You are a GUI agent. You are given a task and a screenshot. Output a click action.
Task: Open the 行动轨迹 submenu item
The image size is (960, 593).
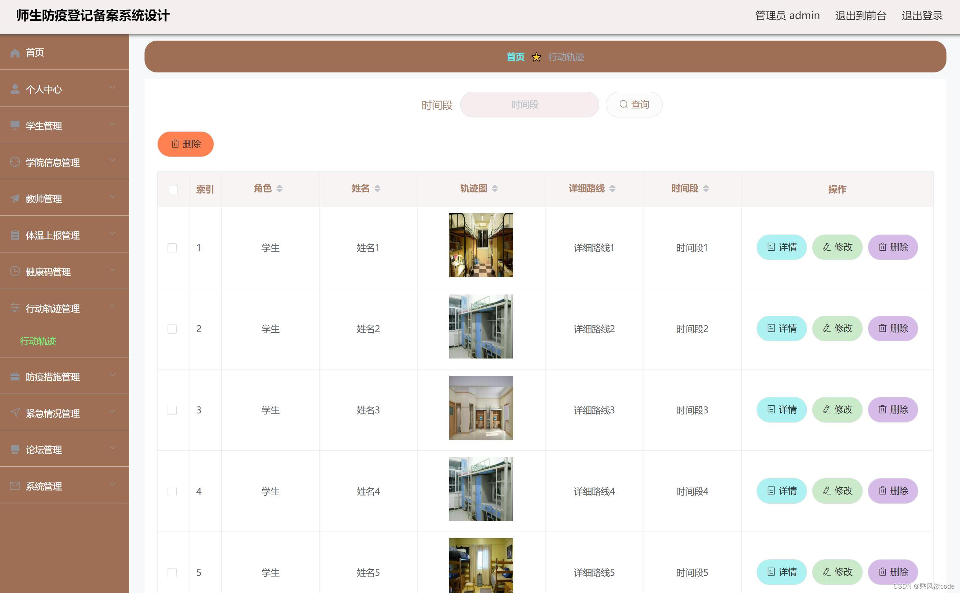click(x=38, y=341)
